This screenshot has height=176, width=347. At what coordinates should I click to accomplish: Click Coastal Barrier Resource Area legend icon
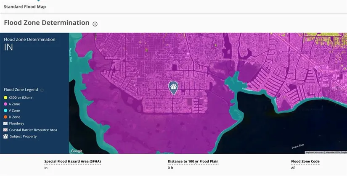5,130
